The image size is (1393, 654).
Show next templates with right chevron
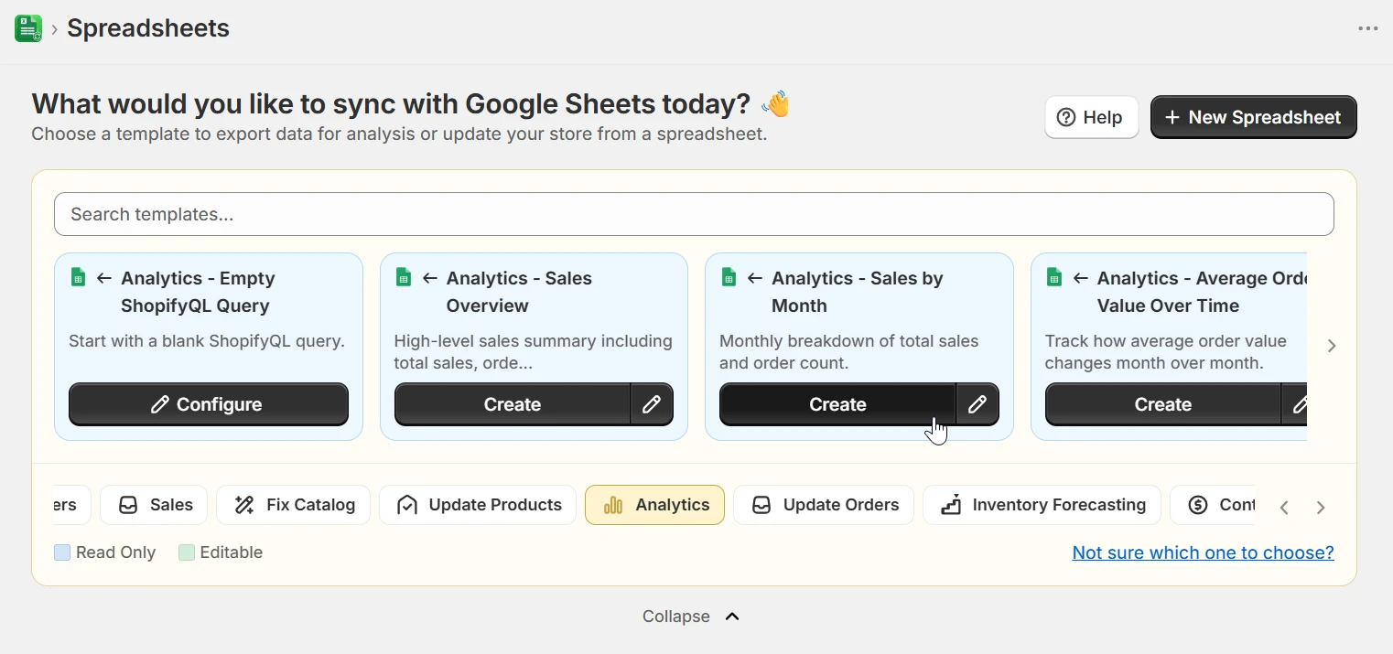tap(1332, 346)
